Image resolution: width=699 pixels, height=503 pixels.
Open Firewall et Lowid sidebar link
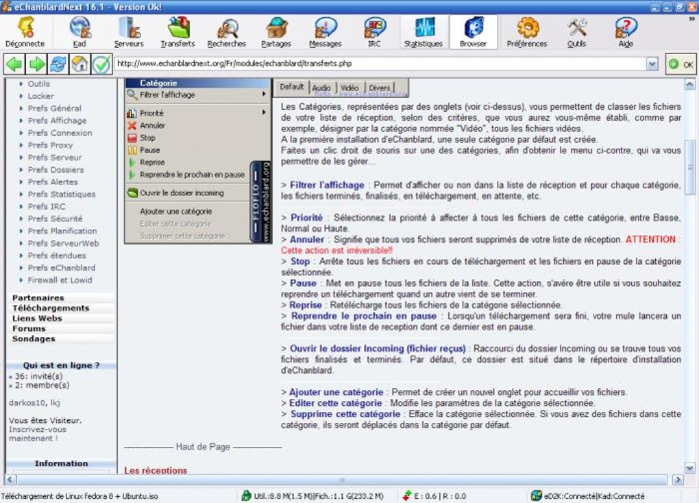point(60,280)
